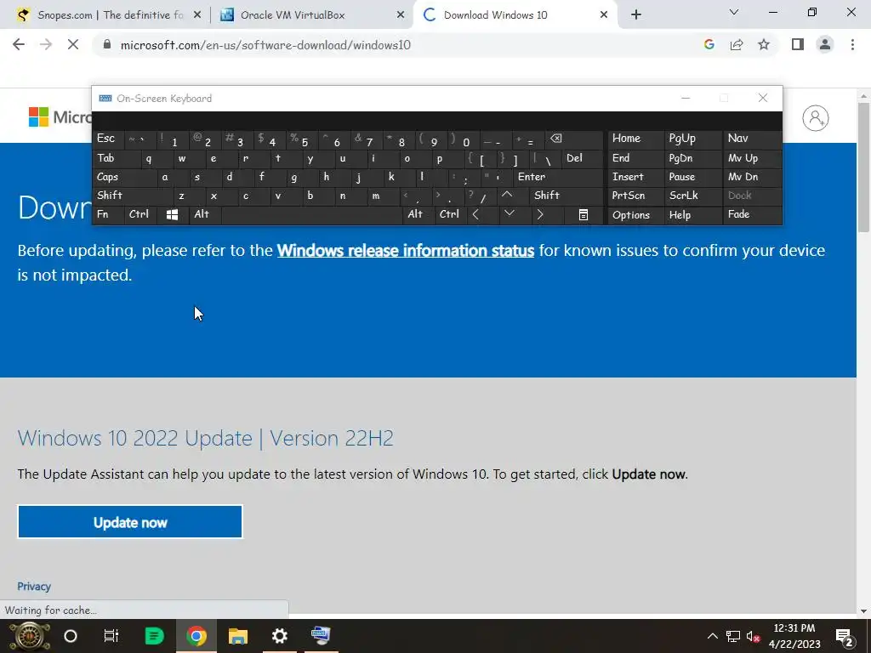Image resolution: width=871 pixels, height=653 pixels.
Task: Show hidden system tray icons chevron
Action: point(713,636)
